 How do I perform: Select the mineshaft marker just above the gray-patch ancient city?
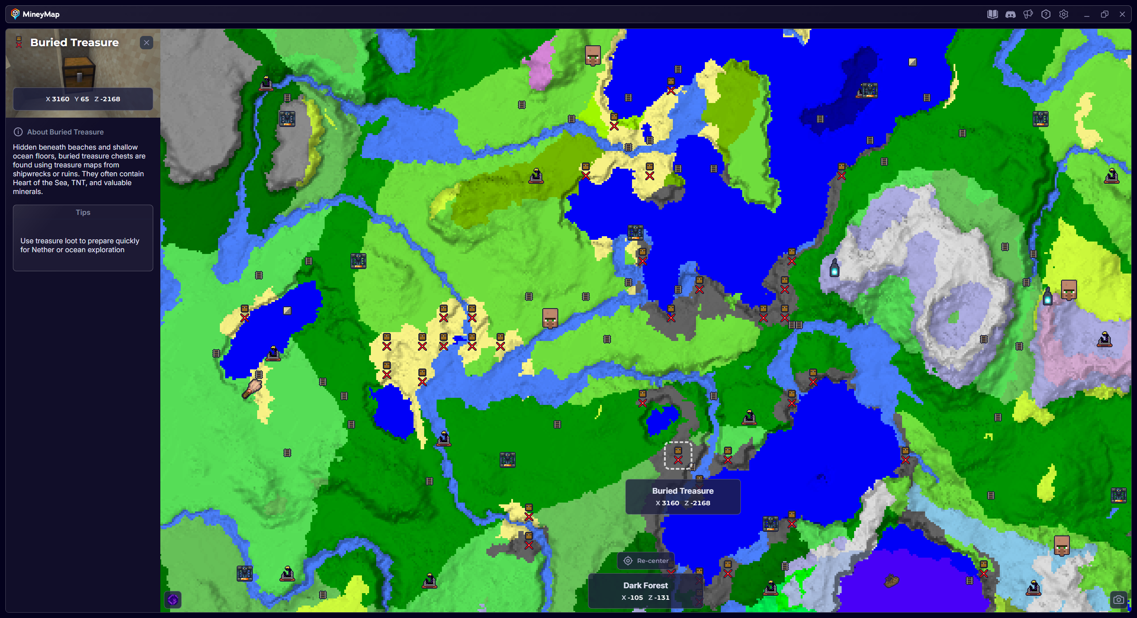(x=287, y=98)
